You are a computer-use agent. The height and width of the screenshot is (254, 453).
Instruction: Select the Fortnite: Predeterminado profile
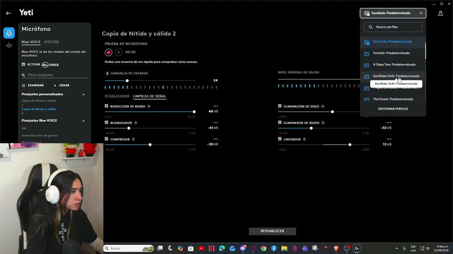392,53
